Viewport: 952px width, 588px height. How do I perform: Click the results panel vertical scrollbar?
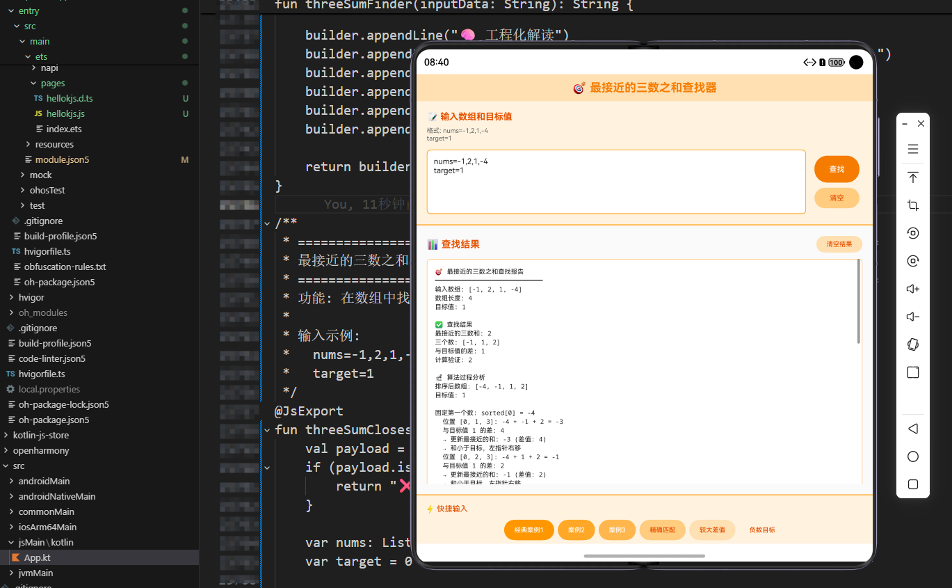coord(859,301)
